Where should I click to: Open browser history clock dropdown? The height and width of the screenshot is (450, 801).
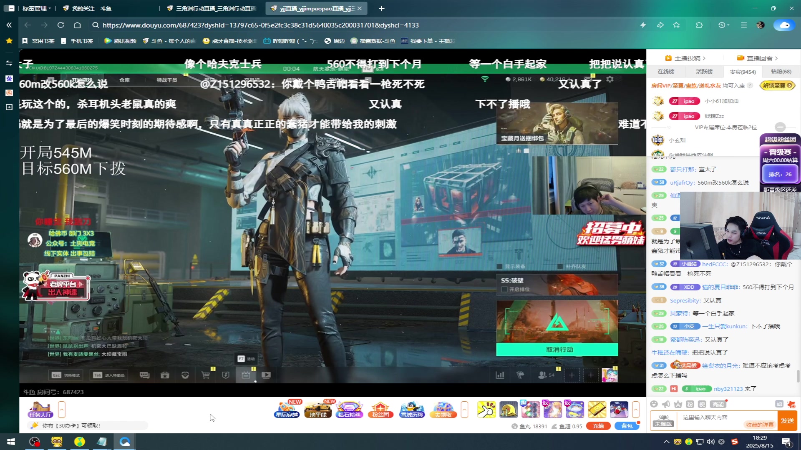(723, 25)
